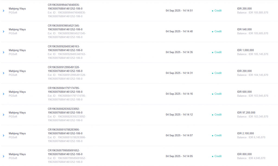The image size is (278, 166).
Task: Click the Credit label for IDR 97,200,000
Action: tap(218, 115)
